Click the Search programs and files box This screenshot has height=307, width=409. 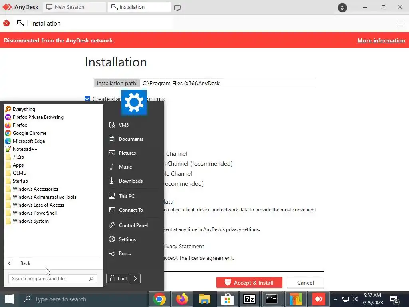pos(52,279)
